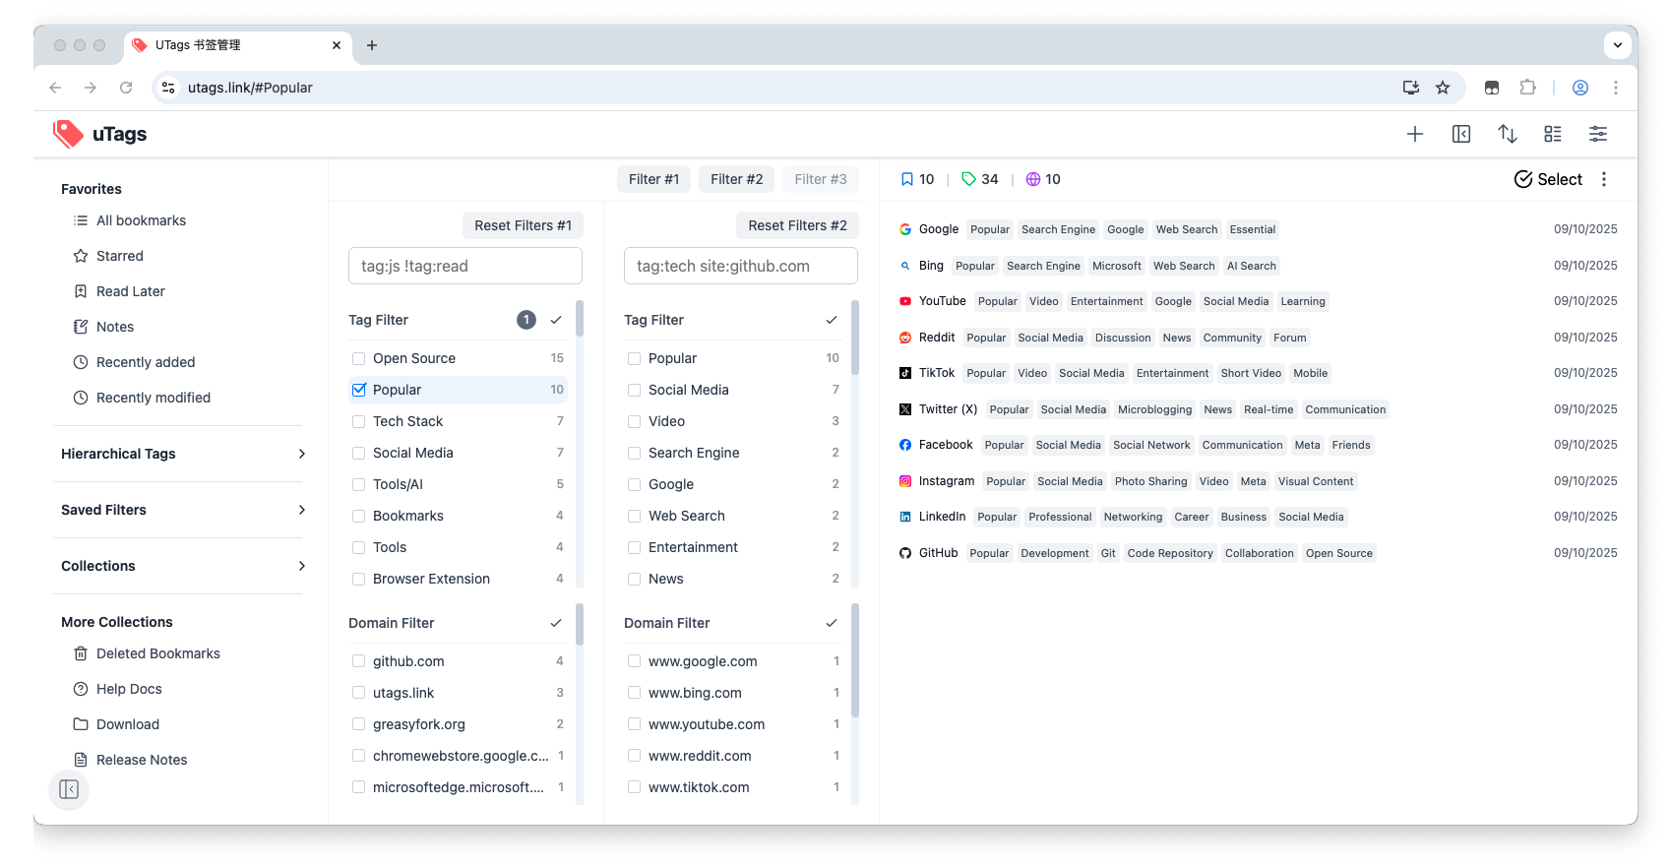Screen dimensions: 1671x866
Task: Click the Filter #1 tag list scrollbar
Action: 580,320
